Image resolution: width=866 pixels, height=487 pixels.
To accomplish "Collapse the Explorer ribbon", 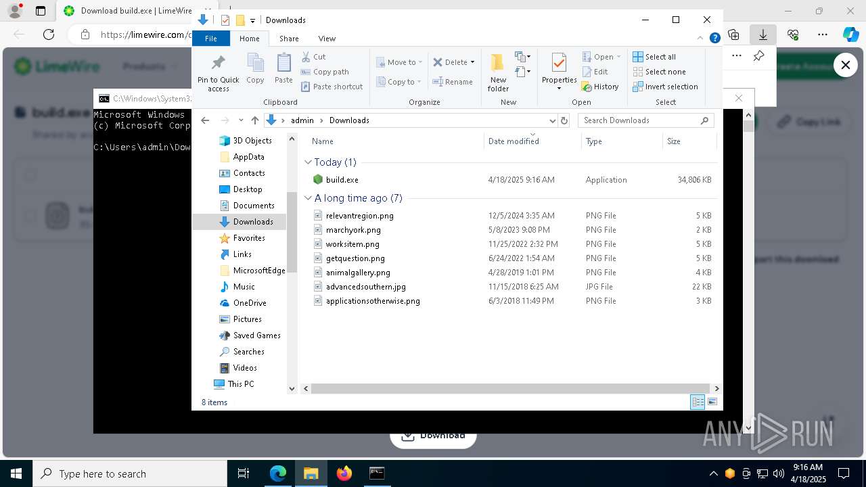I will pyautogui.click(x=700, y=39).
